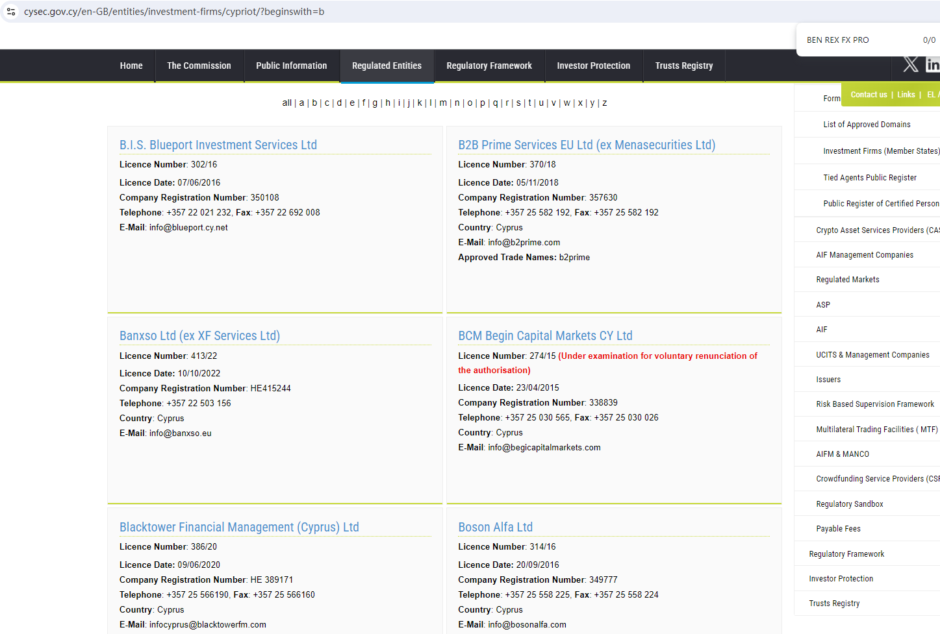
Task: Click Contact us in green bar
Action: [x=869, y=95]
